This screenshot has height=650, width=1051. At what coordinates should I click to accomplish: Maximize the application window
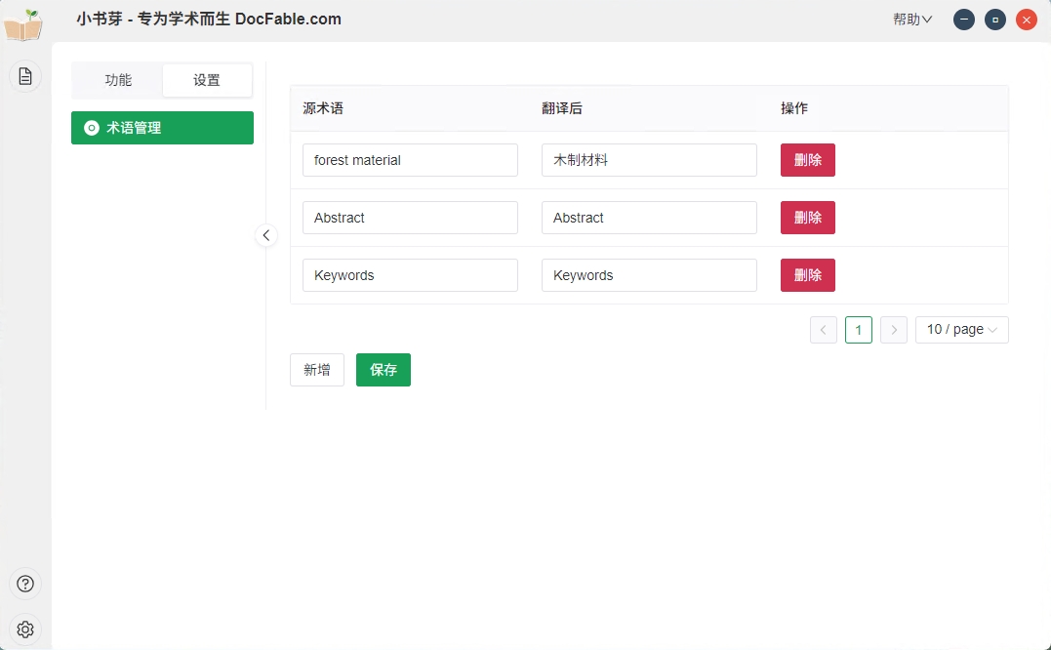(x=995, y=20)
